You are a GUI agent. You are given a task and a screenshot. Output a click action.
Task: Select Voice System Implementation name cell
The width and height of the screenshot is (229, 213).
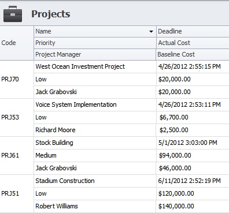click(95, 104)
